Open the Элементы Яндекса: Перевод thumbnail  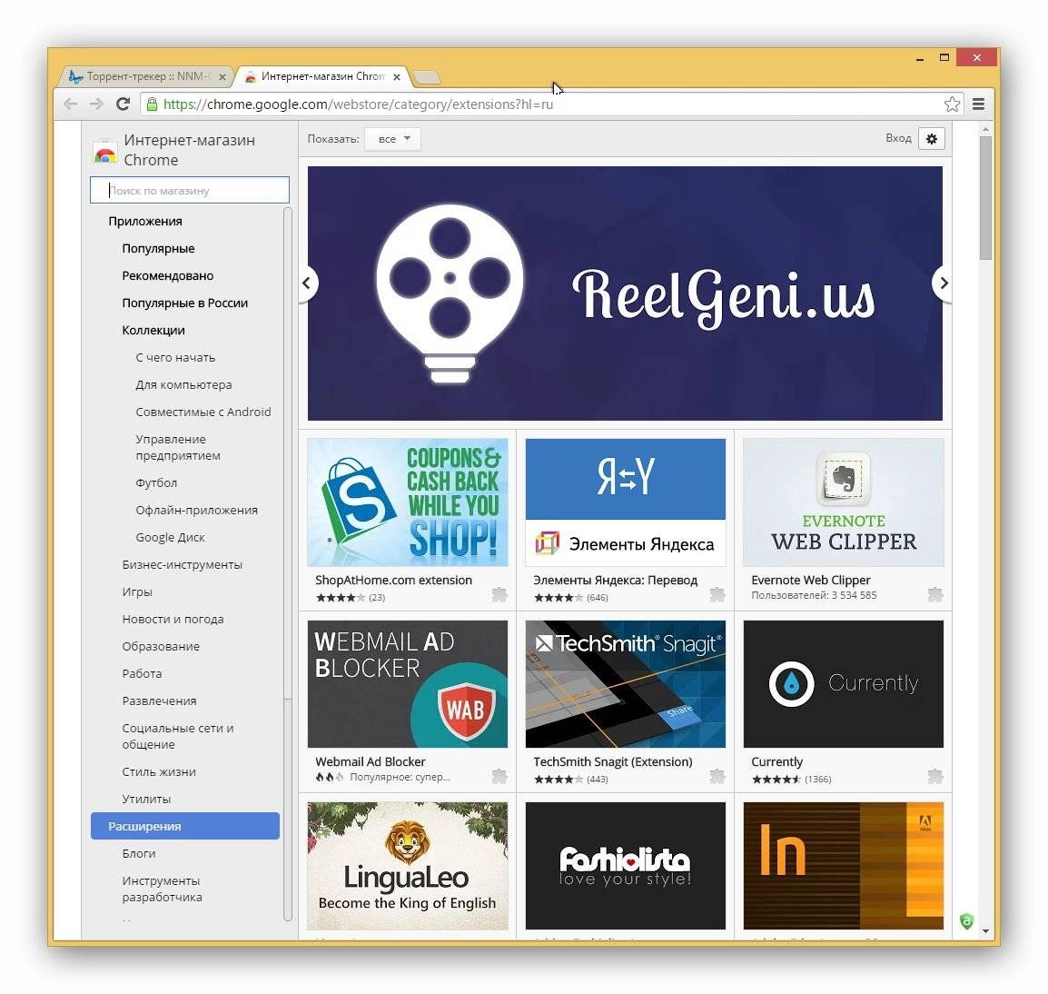pos(626,502)
